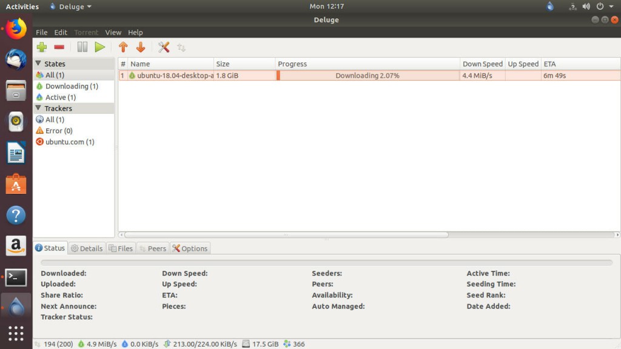The height and width of the screenshot is (349, 621).
Task: Open the View menu
Action: (x=113, y=33)
